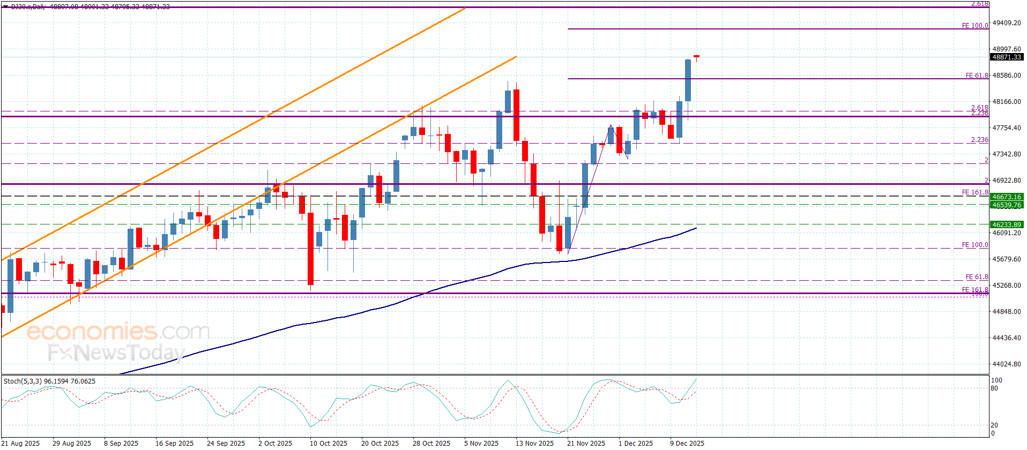Click the 46922.80 axis label
Image resolution: width=1027 pixels, height=450 pixels.
pyautogui.click(x=1007, y=181)
